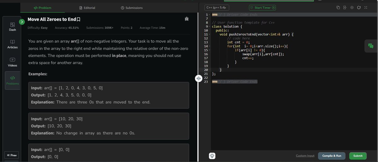Report a bug using the bug icon

(187, 19)
